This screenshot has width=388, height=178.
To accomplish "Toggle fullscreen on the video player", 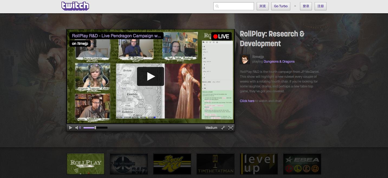I will click(x=231, y=128).
